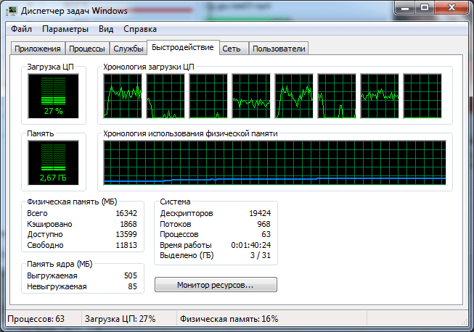Switch to the Приложения tab
The image size is (474, 332).
click(x=38, y=49)
